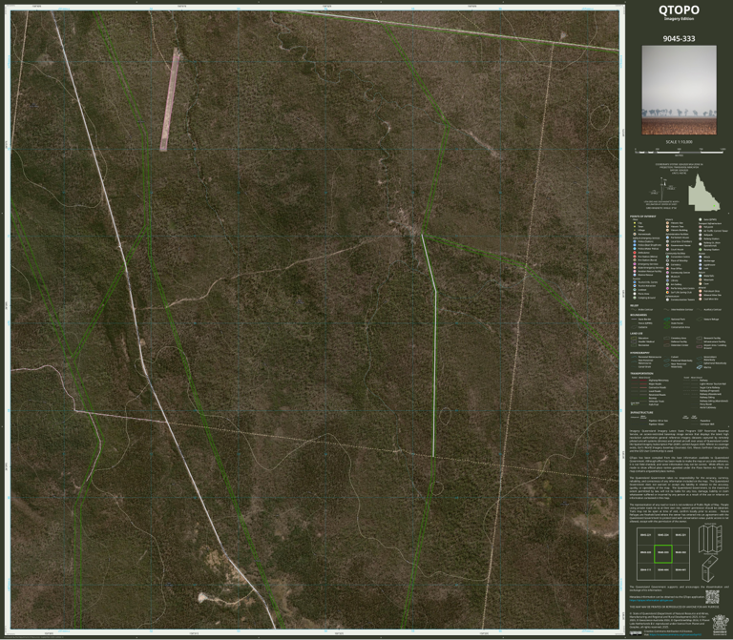Click the Queensland Government crest logo
This screenshot has width=733, height=640.
(x=719, y=625)
